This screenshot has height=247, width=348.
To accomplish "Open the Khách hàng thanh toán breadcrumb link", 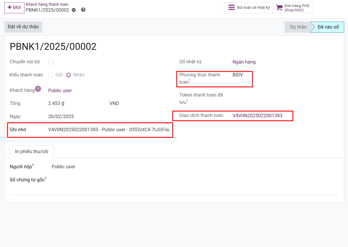I will (47, 4).
